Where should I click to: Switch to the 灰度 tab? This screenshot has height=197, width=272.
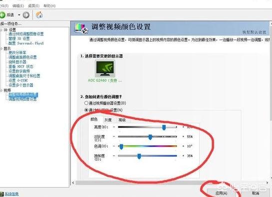click(x=108, y=120)
